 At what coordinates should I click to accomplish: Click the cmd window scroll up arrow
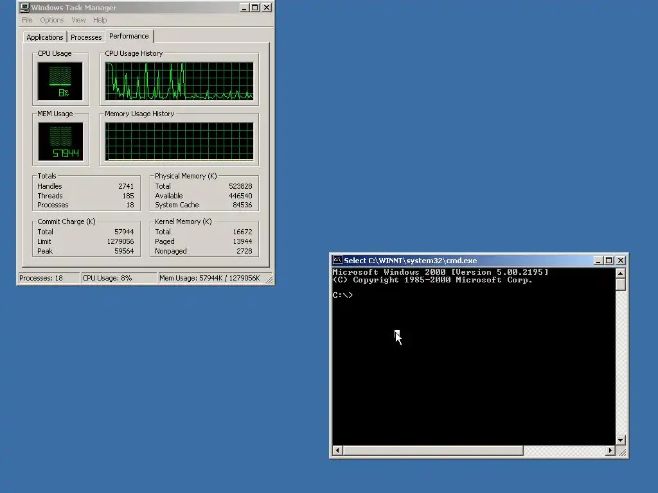[x=620, y=273]
